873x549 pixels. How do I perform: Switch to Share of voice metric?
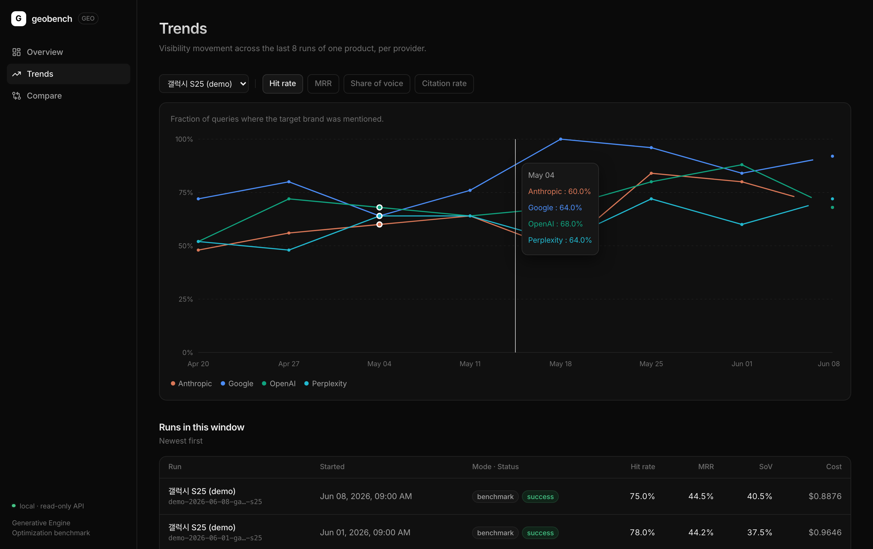[x=377, y=84]
